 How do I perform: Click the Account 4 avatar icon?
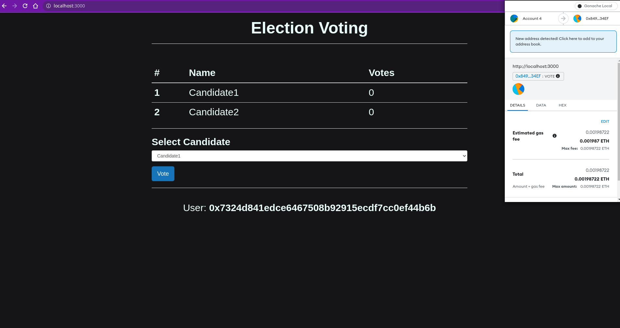(515, 19)
